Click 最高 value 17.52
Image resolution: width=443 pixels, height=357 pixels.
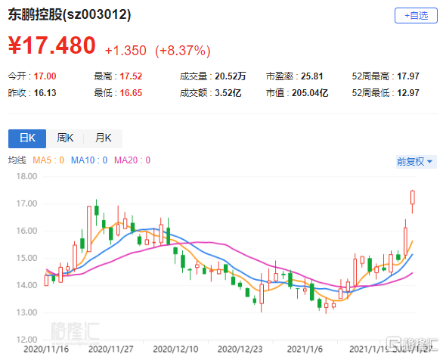click(131, 76)
